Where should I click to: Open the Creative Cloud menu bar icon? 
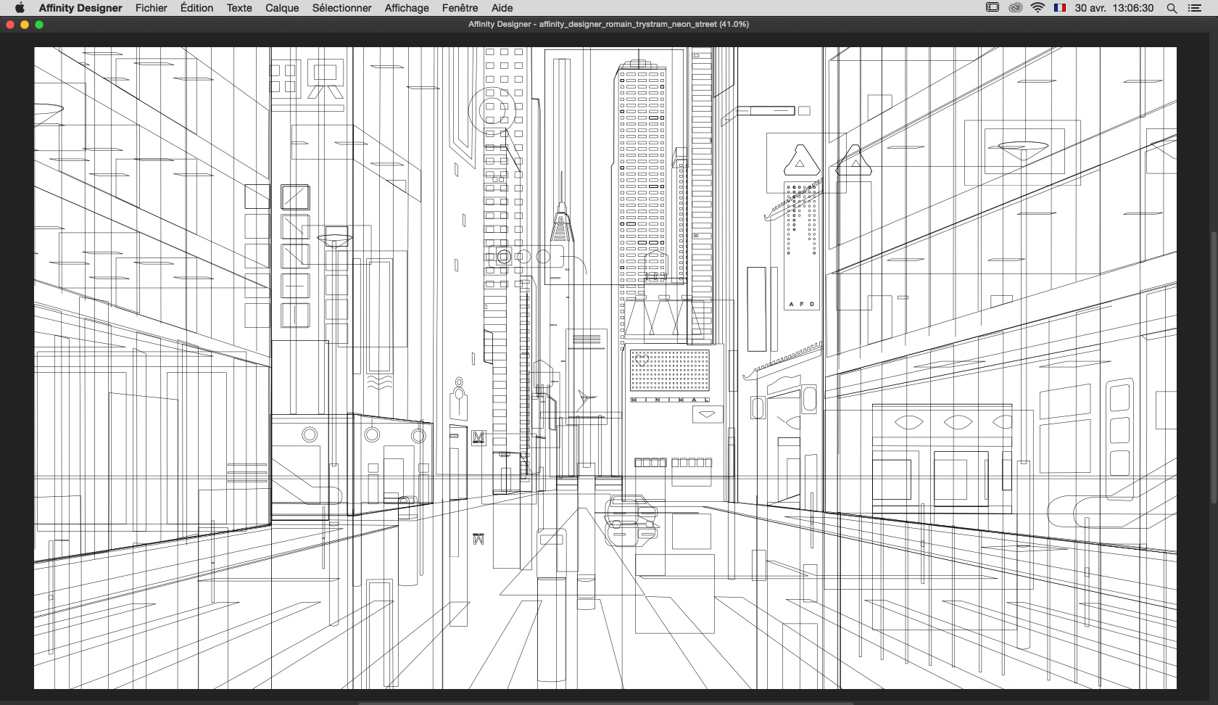1016,8
